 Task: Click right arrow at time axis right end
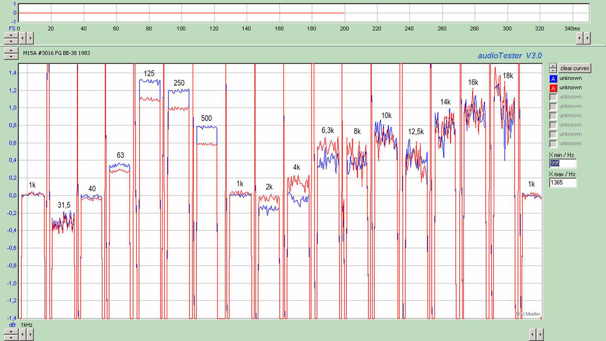587,38
